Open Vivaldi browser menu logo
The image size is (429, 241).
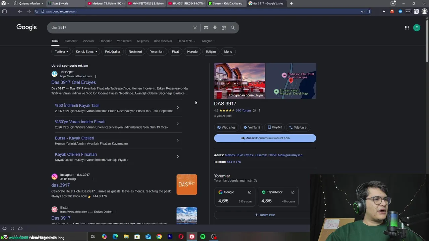point(4,3)
